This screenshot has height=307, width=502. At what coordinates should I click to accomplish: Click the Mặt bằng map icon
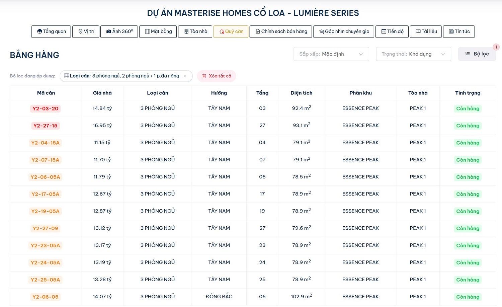147,31
